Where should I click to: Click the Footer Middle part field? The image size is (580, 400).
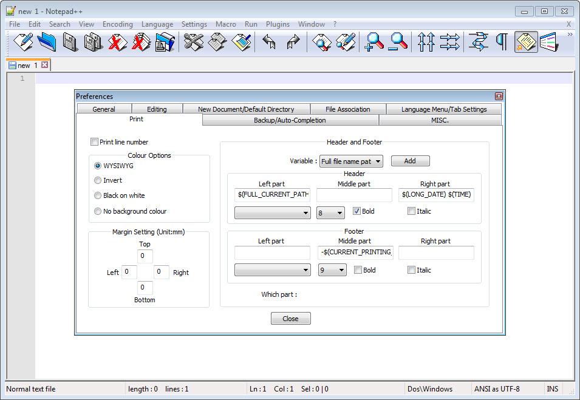[355, 252]
